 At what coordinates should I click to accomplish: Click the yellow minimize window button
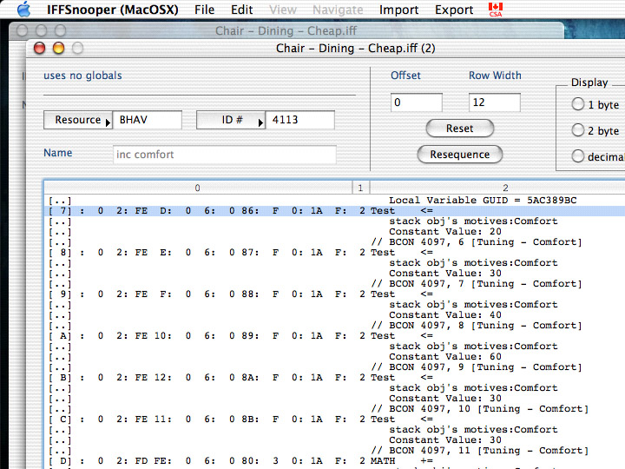pyautogui.click(x=59, y=49)
